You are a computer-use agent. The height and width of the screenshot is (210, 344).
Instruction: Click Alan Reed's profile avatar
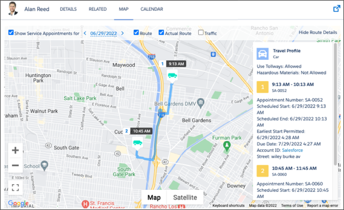[x=13, y=9]
